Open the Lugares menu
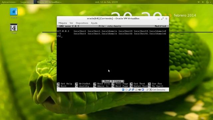 pyautogui.click(x=25, y=2)
